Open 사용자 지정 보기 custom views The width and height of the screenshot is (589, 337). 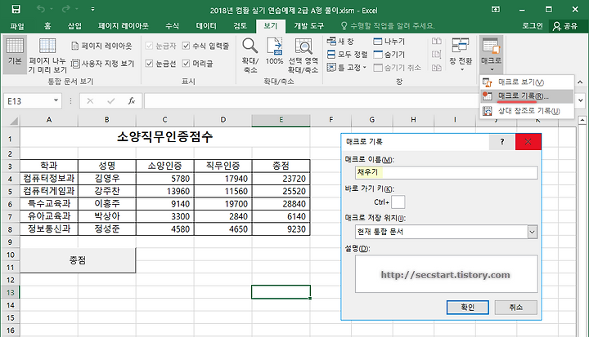102,64
